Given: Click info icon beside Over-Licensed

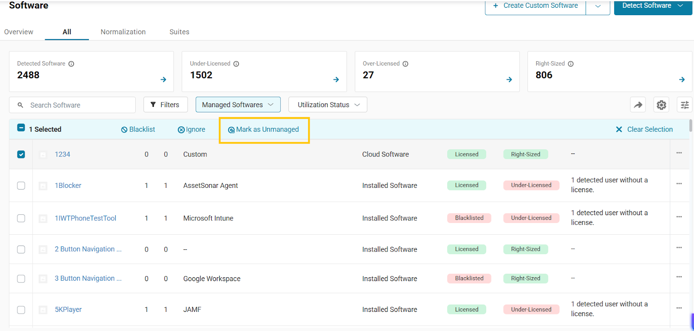Looking at the screenshot, I should 406,64.
